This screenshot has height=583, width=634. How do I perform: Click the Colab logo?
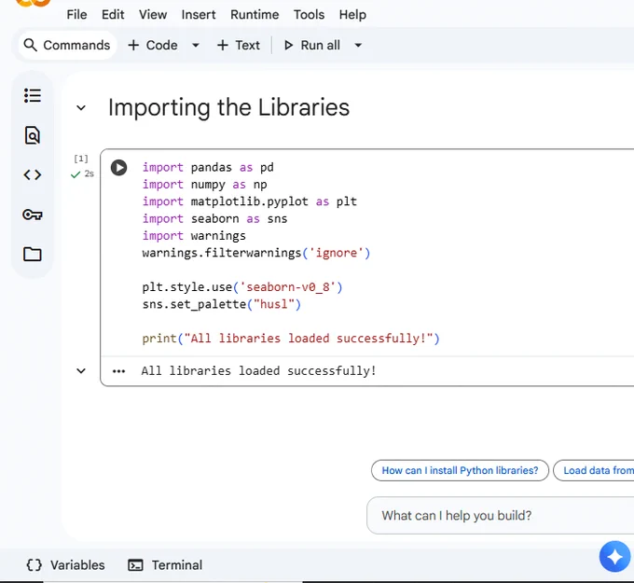click(x=34, y=3)
